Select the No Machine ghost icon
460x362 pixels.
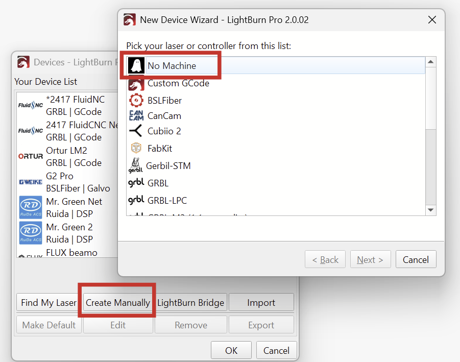coord(136,65)
